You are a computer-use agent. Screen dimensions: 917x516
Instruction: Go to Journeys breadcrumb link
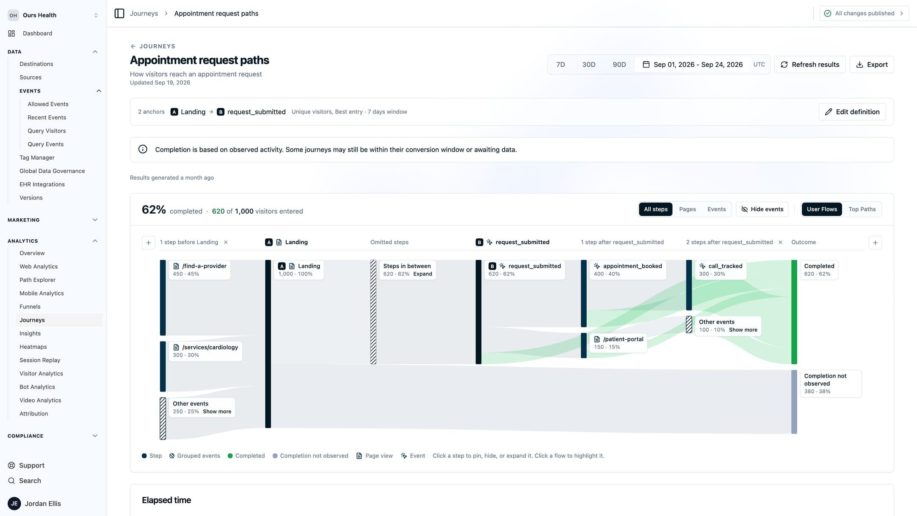pyautogui.click(x=144, y=14)
